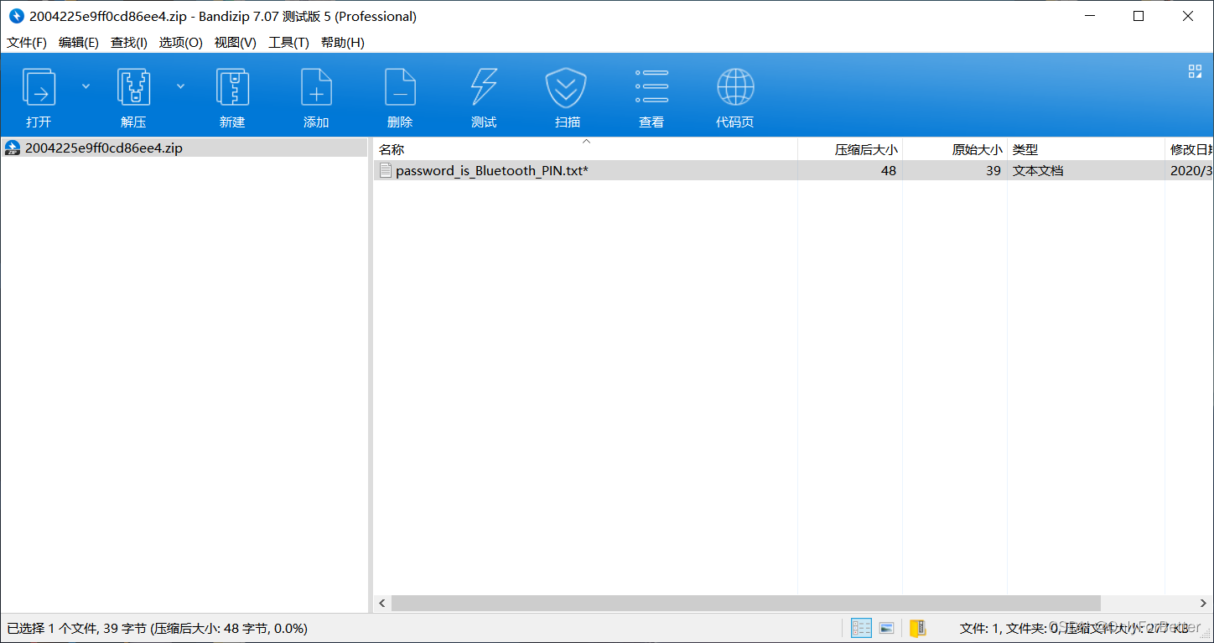Minimize the Bandizip window
This screenshot has width=1214, height=643.
click(x=1090, y=16)
